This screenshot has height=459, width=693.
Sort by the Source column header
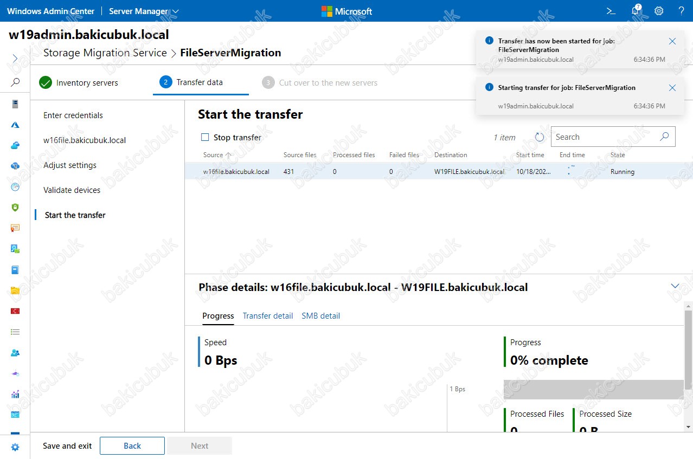tap(217, 155)
